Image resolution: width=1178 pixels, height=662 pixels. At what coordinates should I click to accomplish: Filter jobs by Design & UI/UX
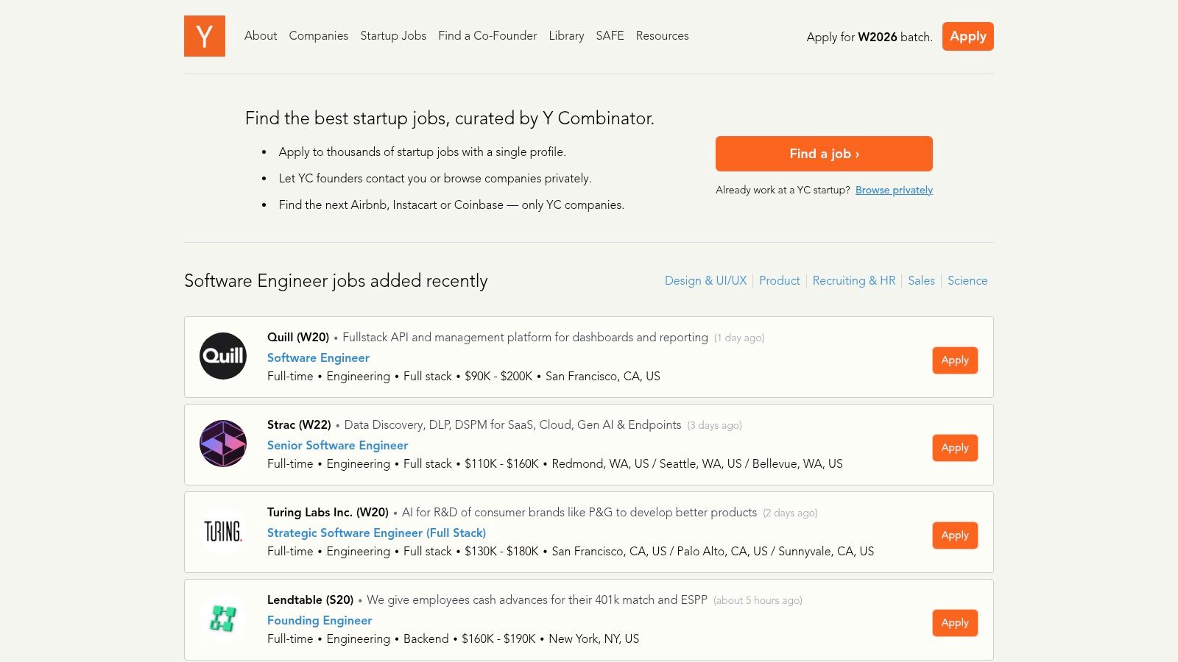coord(705,280)
